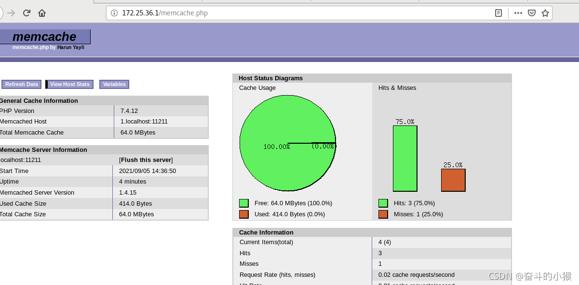
Task: Click the Flush this server link
Action: (x=146, y=160)
